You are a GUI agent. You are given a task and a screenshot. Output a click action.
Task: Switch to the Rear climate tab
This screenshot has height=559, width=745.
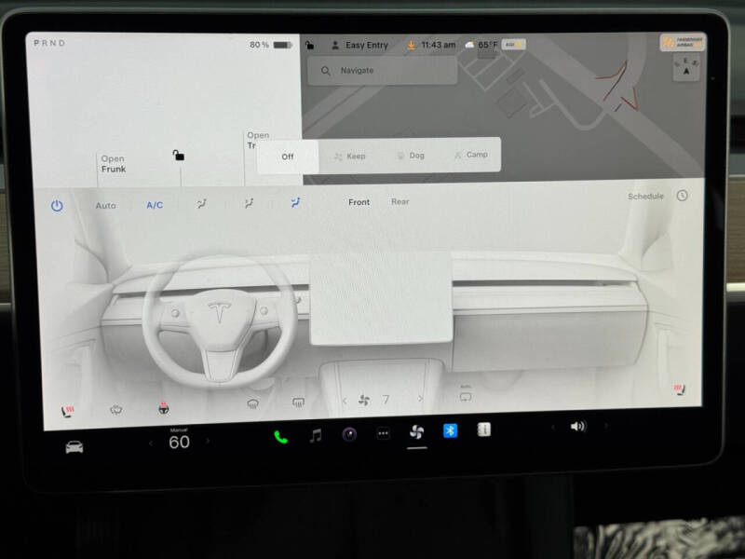[x=400, y=202]
